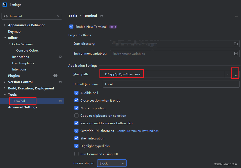Viewport: 241px width, 168px height.
Task: Collapse the Editor tree node
Action: (5, 38)
